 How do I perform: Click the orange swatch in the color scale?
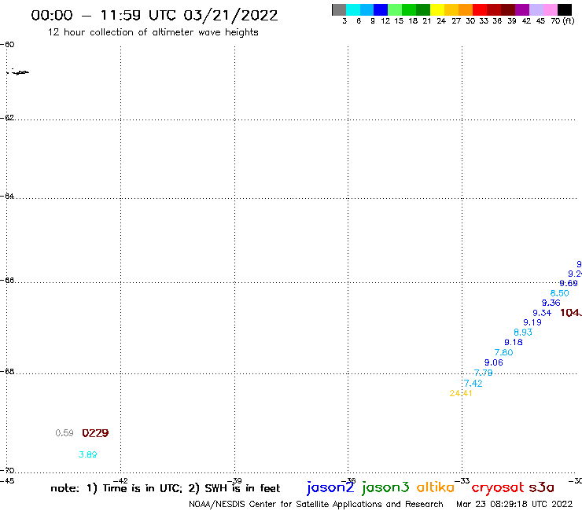[x=466, y=9]
